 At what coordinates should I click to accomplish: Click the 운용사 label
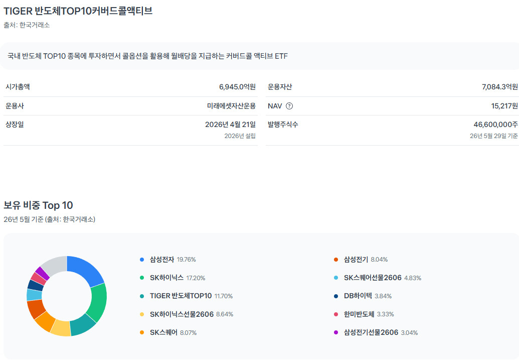[15, 106]
